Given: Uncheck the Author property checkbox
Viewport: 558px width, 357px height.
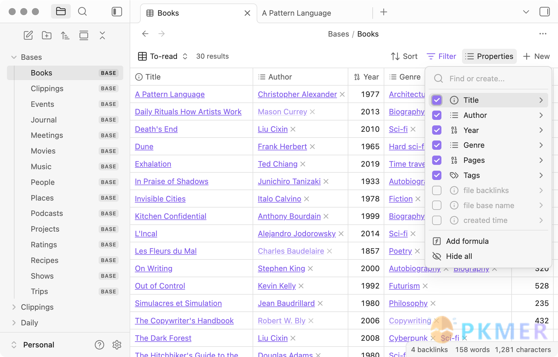Looking at the screenshot, I should click(x=436, y=115).
